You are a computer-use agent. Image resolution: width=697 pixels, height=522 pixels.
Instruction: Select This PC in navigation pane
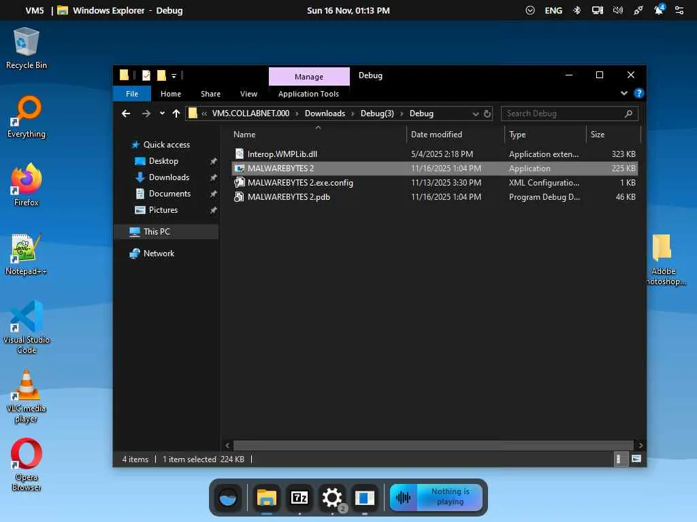(167, 232)
